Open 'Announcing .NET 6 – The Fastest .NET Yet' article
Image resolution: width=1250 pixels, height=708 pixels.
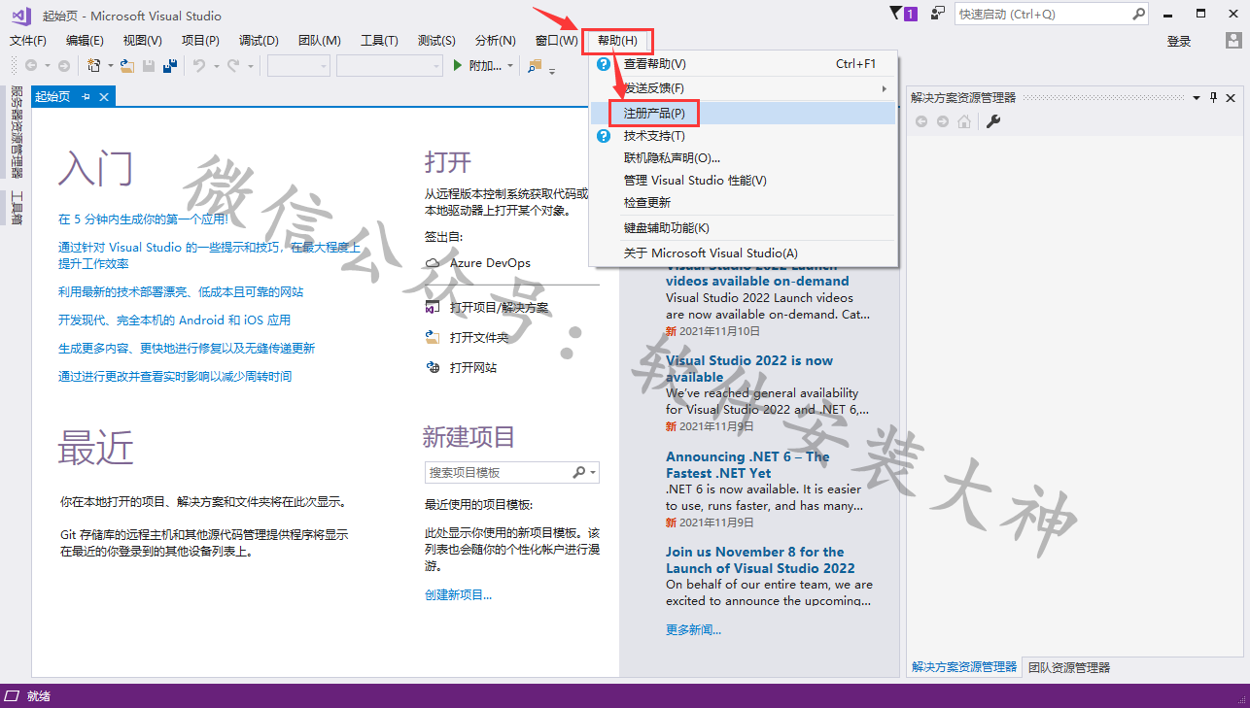point(748,464)
